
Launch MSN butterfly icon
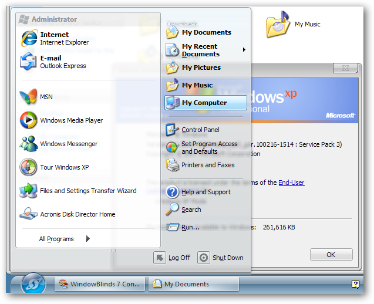29,97
